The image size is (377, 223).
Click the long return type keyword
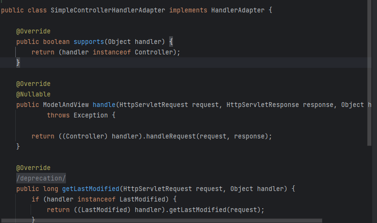click(51, 189)
